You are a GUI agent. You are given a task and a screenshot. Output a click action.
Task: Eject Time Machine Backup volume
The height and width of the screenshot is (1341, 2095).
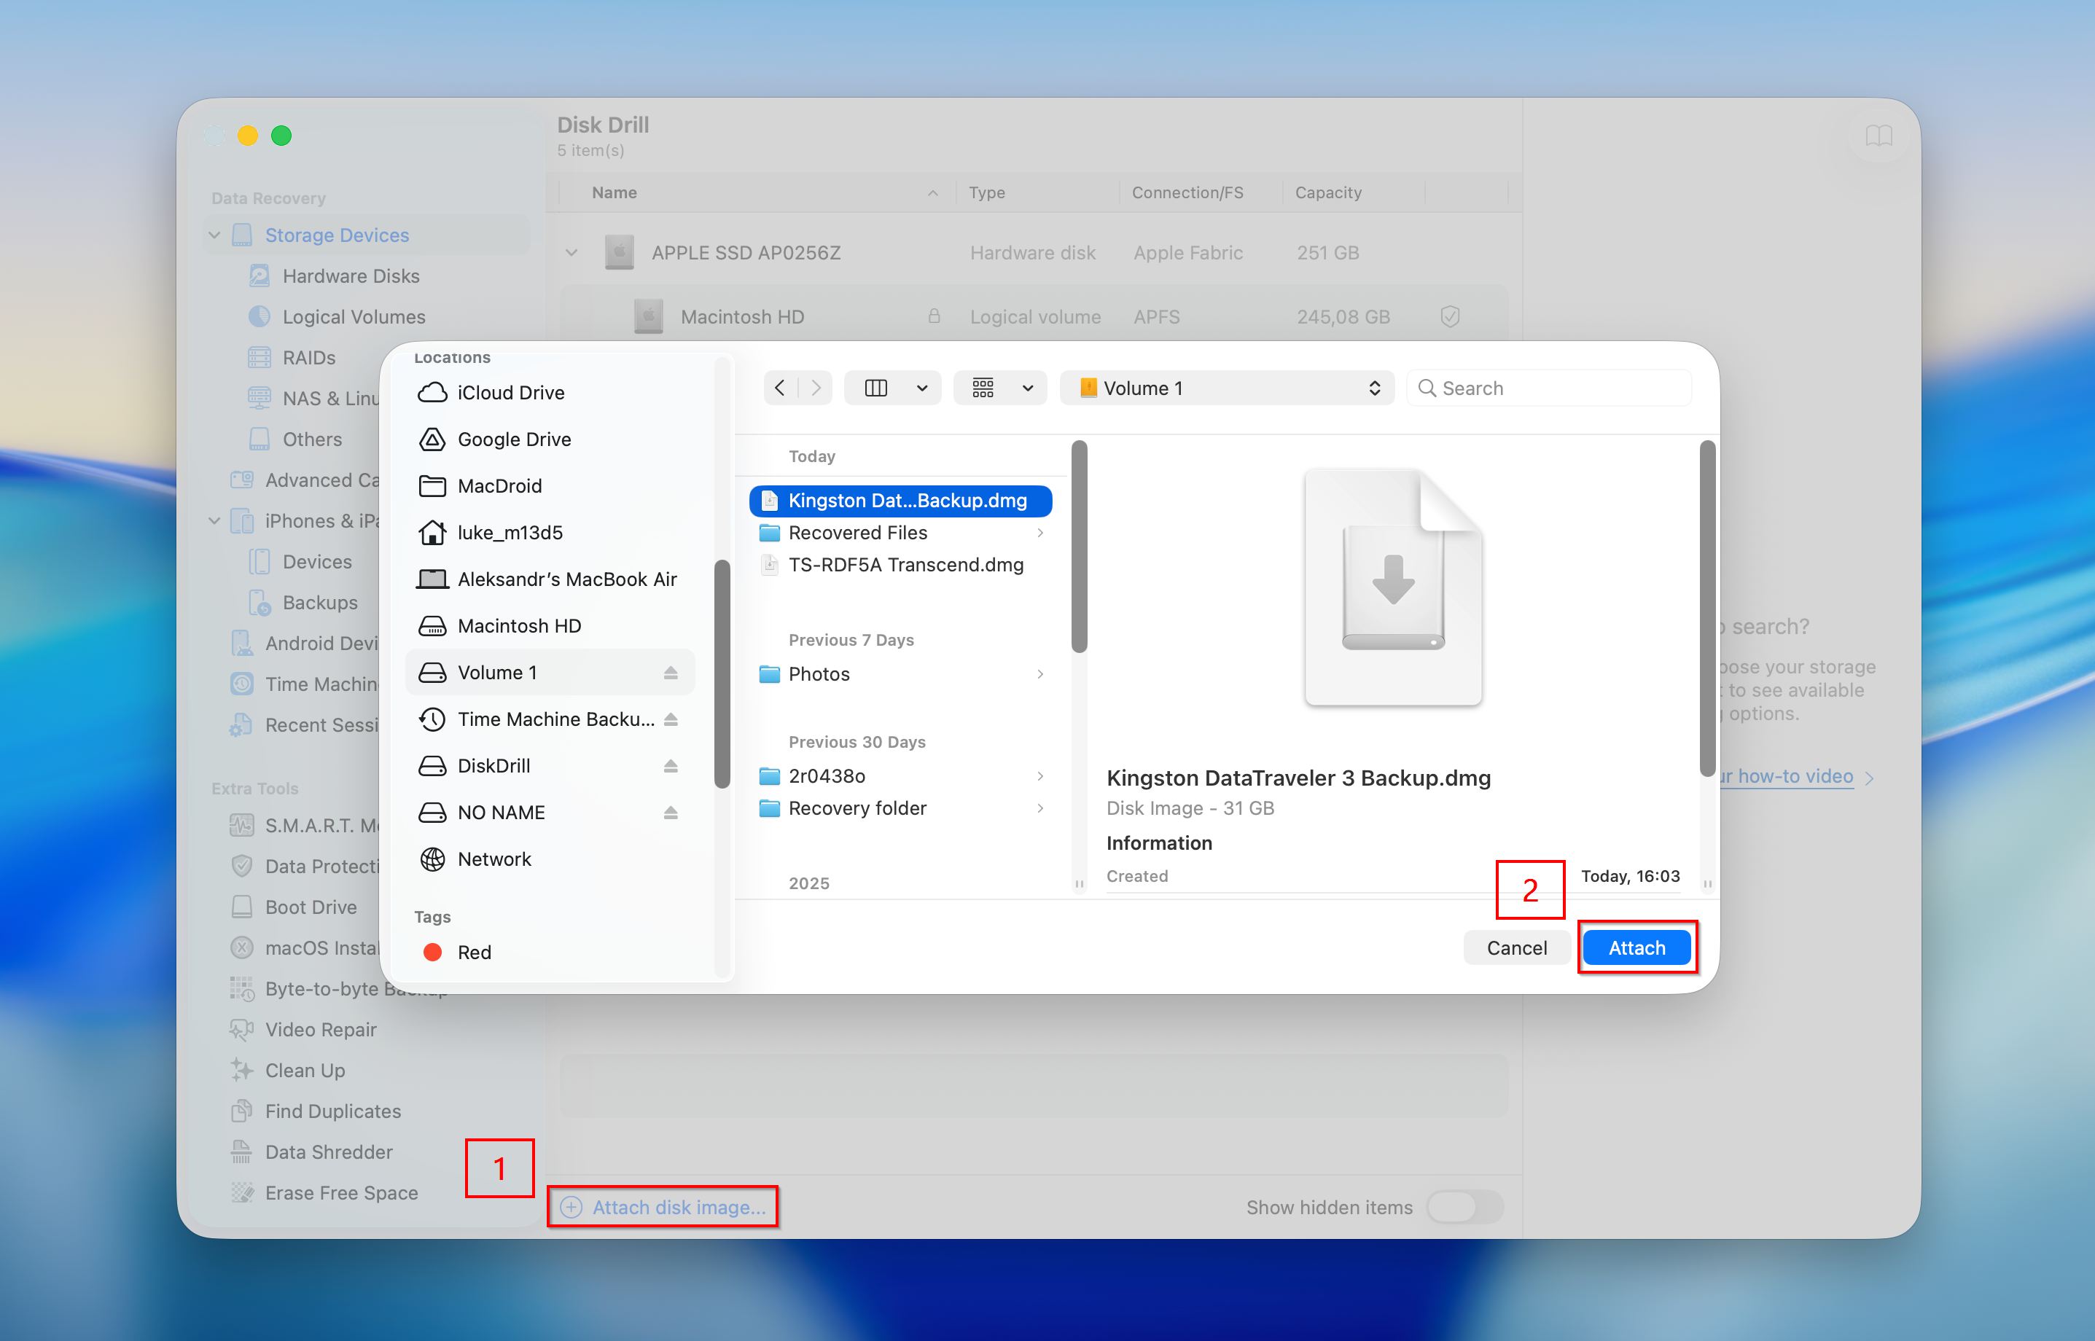point(671,719)
